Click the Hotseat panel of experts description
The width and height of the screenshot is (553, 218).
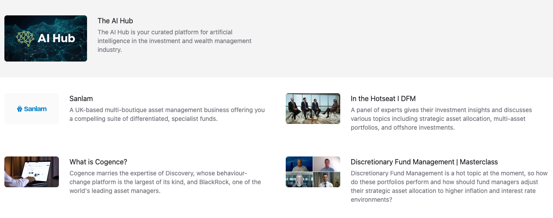[441, 119]
